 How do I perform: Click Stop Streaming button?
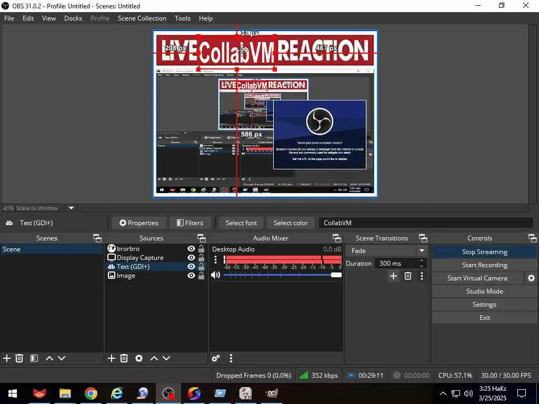coord(484,252)
